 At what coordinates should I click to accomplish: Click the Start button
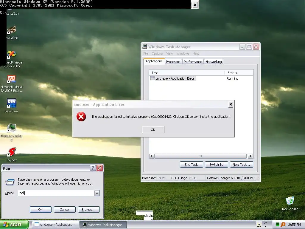point(14,225)
